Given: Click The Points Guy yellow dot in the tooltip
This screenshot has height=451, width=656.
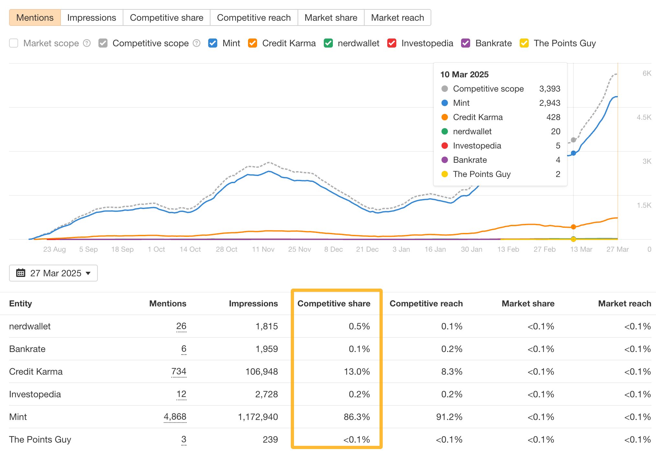Looking at the screenshot, I should (445, 174).
